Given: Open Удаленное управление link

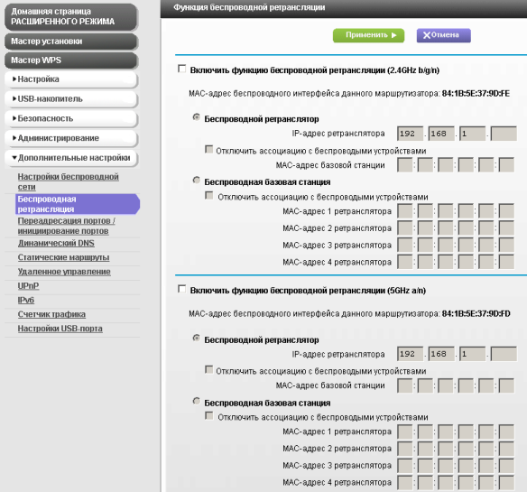Looking at the screenshot, I should (64, 272).
